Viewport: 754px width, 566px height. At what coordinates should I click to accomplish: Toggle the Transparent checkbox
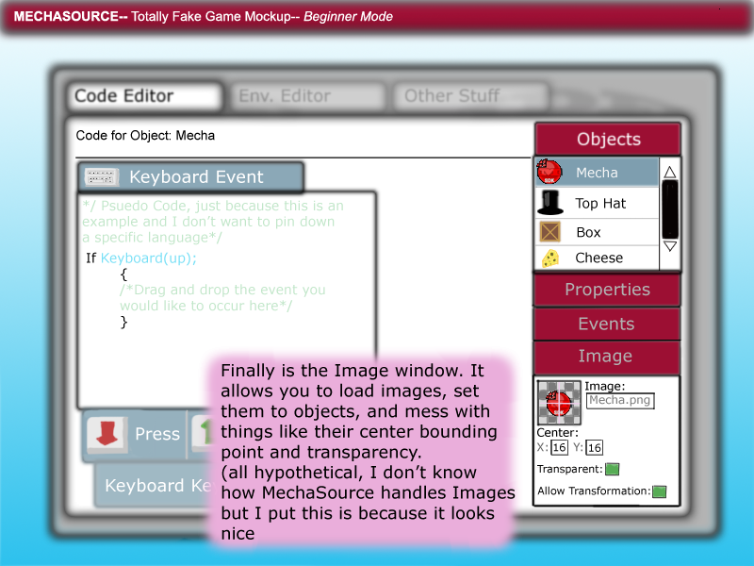612,469
